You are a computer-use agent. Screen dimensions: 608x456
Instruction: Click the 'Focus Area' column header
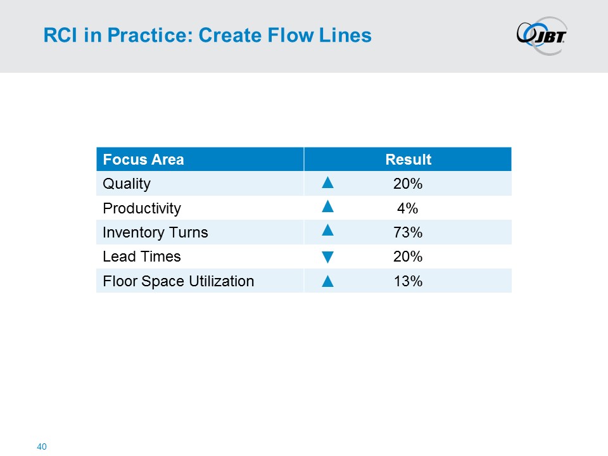[144, 160]
